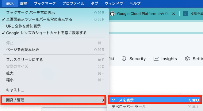Open the ウィンドウ menu

coord(114,3)
